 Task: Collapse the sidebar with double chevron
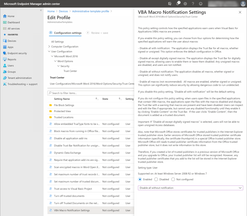pyautogui.click(x=41, y=10)
